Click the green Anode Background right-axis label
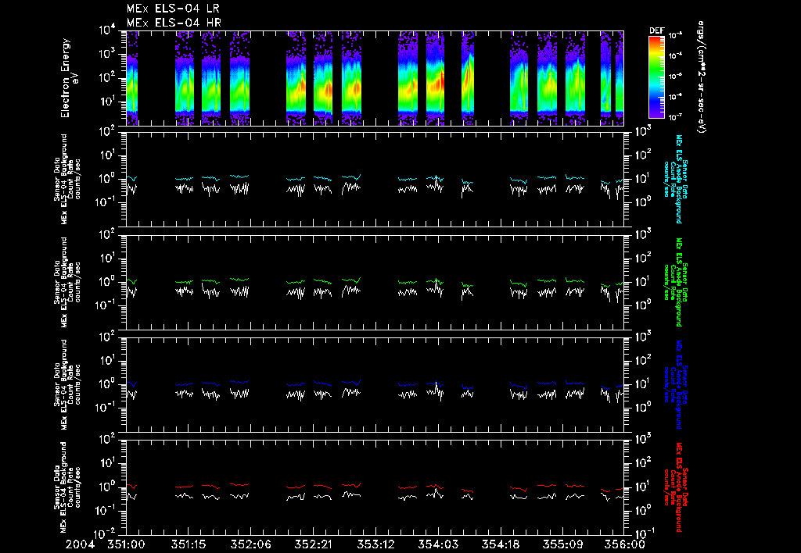Viewport: 801px width, 553px height. pyautogui.click(x=676, y=282)
